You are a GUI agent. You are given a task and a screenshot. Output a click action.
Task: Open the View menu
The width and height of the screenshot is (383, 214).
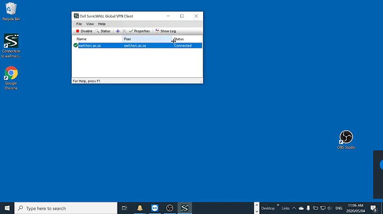coord(90,24)
